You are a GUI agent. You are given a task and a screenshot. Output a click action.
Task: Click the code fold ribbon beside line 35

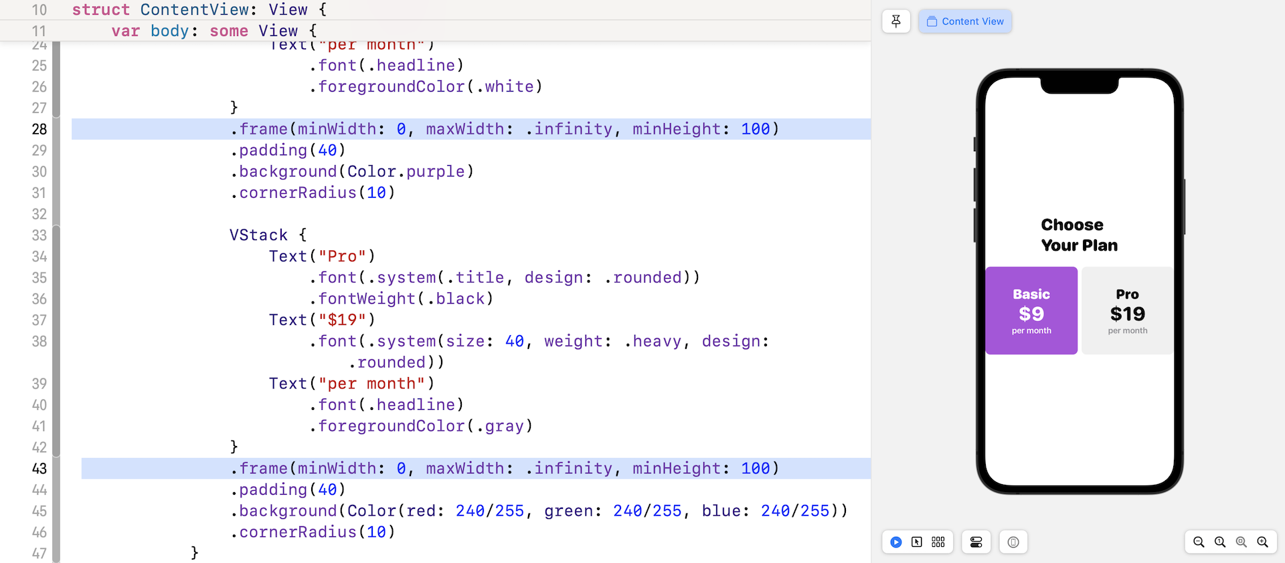click(x=57, y=277)
